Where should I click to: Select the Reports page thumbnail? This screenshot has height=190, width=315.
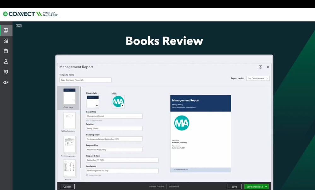click(69, 168)
